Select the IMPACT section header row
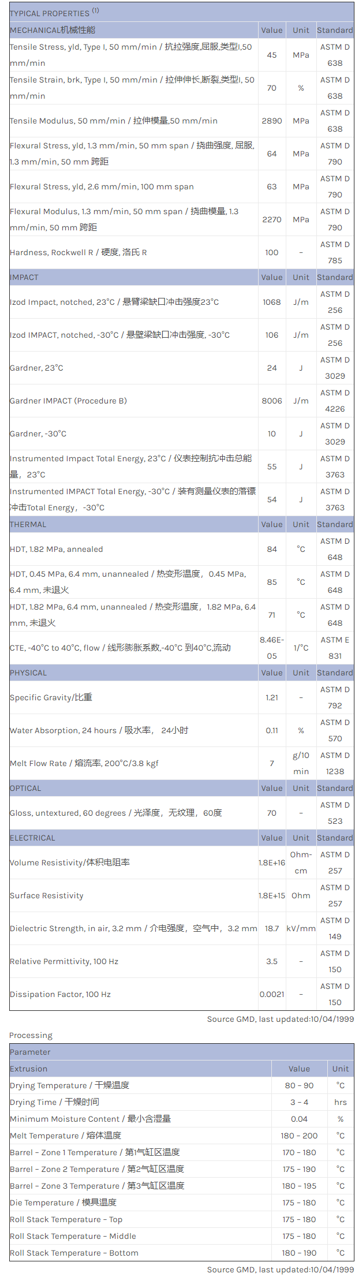 coord(24,277)
